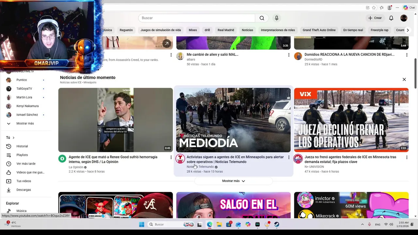418x235 pixels.
Task: Open N+ Univision Jueza declinó frenar thumbnail
Action: (351, 120)
